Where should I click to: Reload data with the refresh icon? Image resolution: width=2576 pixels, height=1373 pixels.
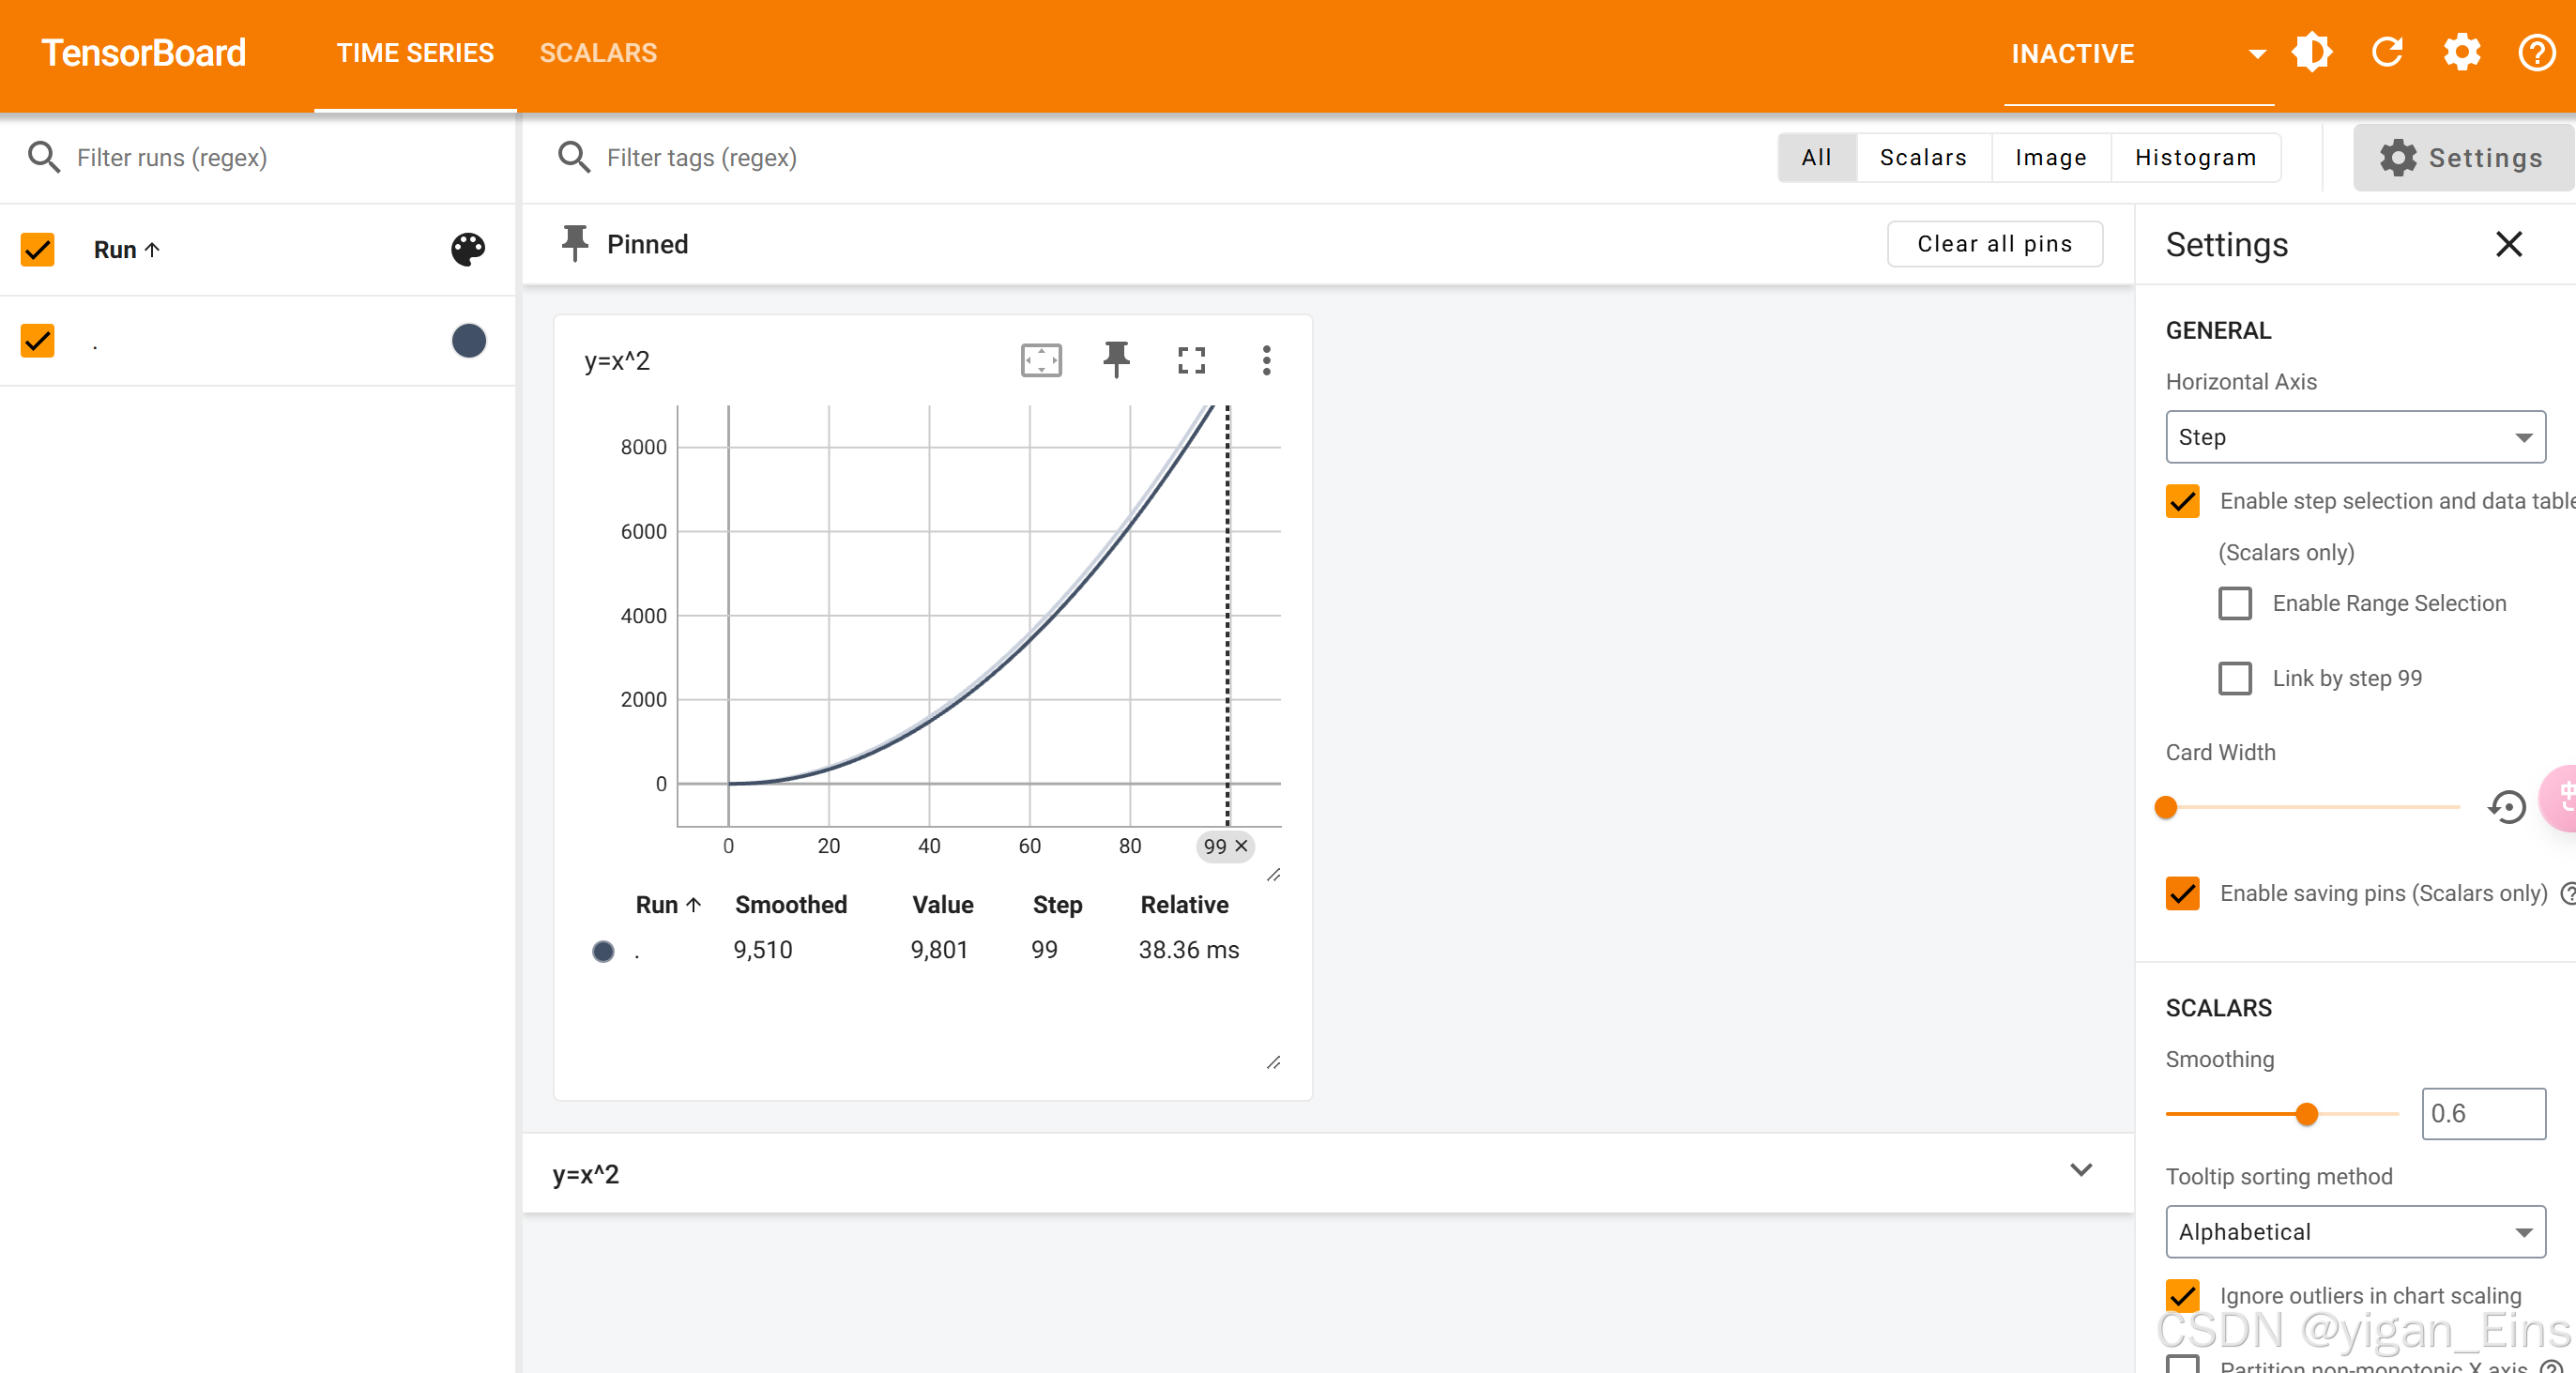coord(2387,53)
